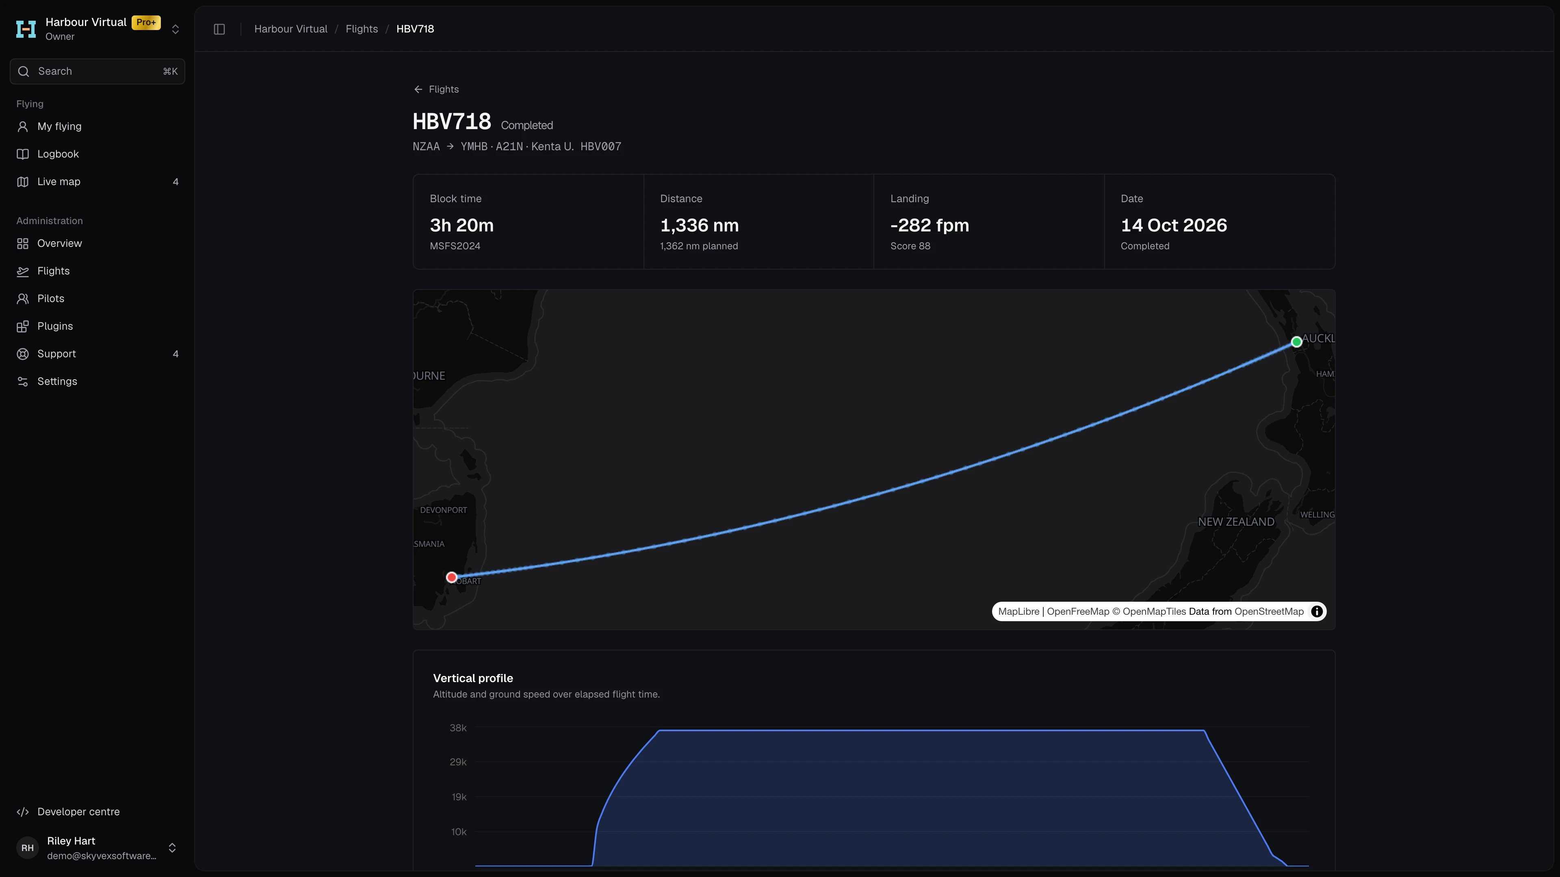
Task: Click the Developer centre code icon
Action: tap(23, 812)
